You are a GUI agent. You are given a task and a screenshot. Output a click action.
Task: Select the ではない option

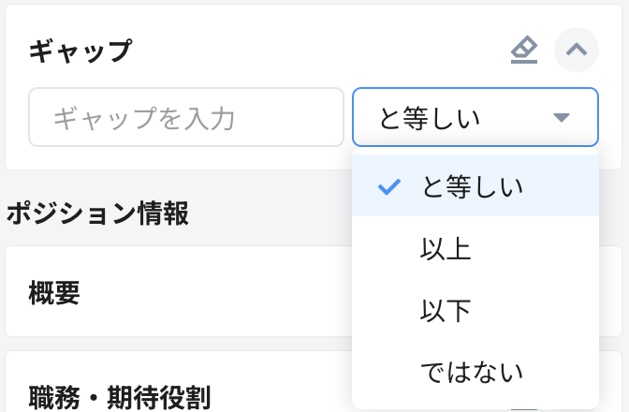coord(472,372)
